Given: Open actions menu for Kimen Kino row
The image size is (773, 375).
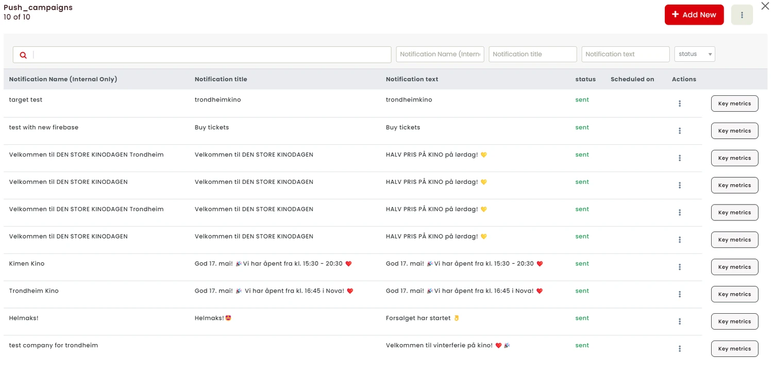Looking at the screenshot, I should pos(680,267).
